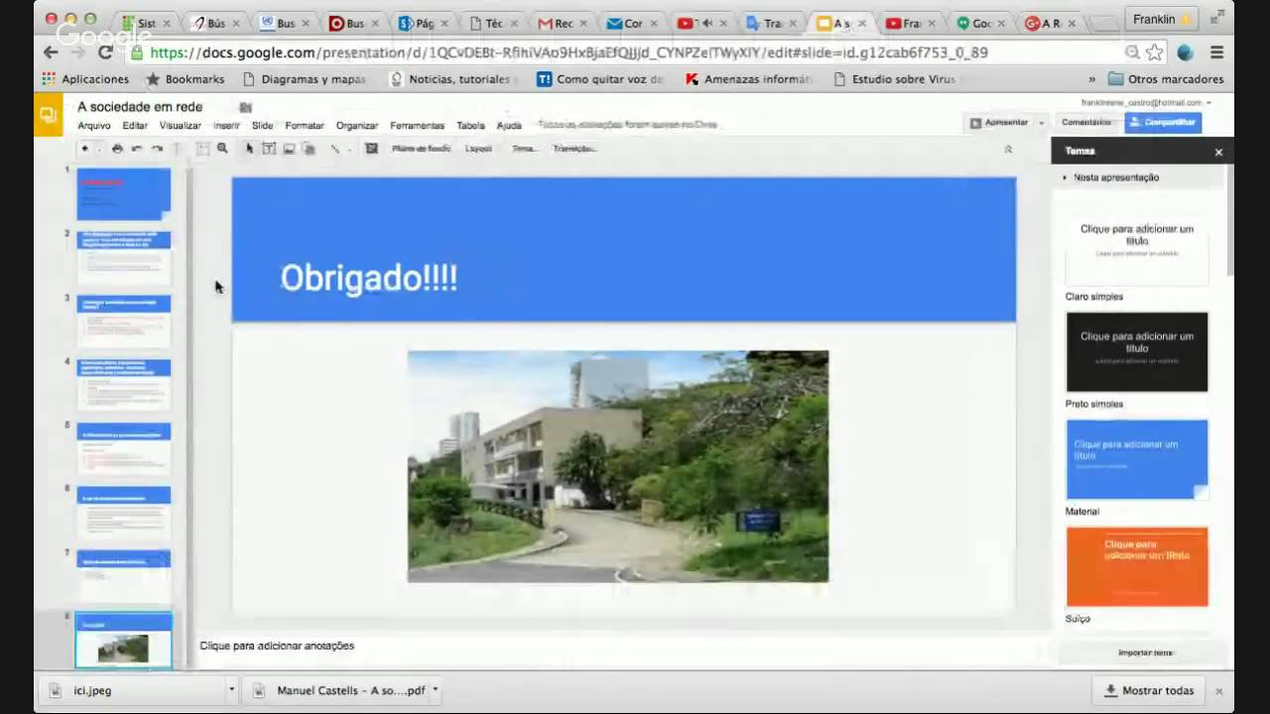Select slide 5 thumbnail in filmstrip
The height and width of the screenshot is (714, 1270).
tap(124, 448)
